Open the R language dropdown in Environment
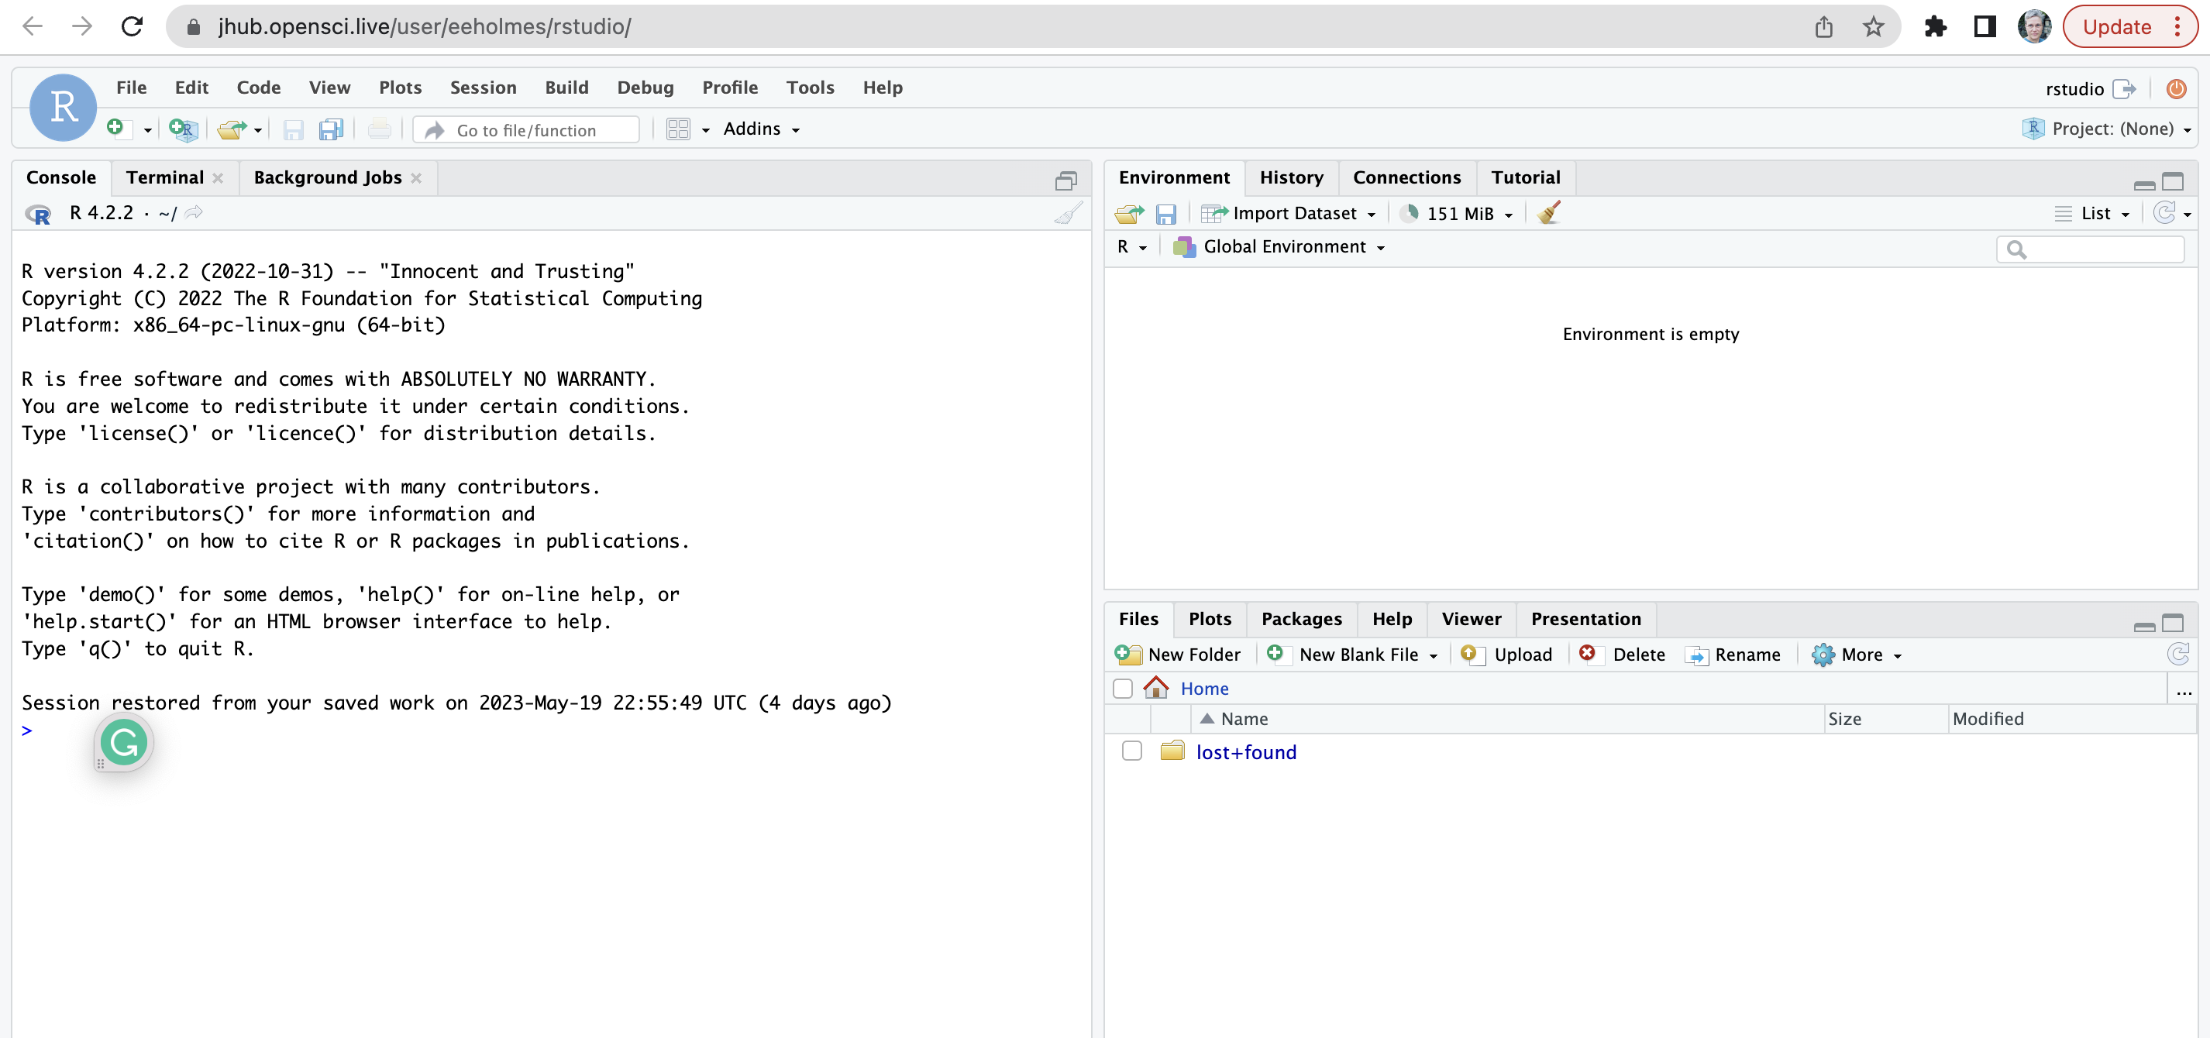This screenshot has width=2210, height=1038. pos(1131,247)
